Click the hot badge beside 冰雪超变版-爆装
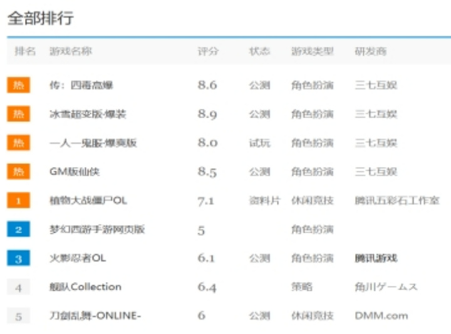 pyautogui.click(x=18, y=114)
